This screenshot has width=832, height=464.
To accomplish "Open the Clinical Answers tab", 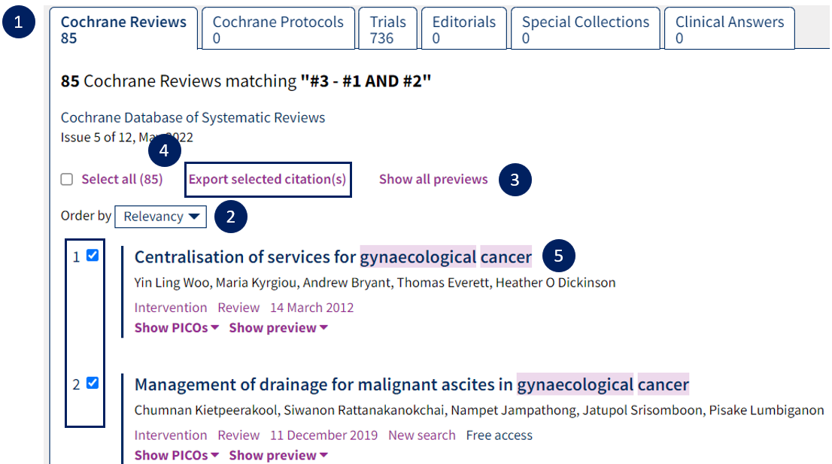I will tap(729, 29).
